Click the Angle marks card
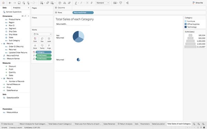Viewport: 207px width, 129px height. coord(49,46)
